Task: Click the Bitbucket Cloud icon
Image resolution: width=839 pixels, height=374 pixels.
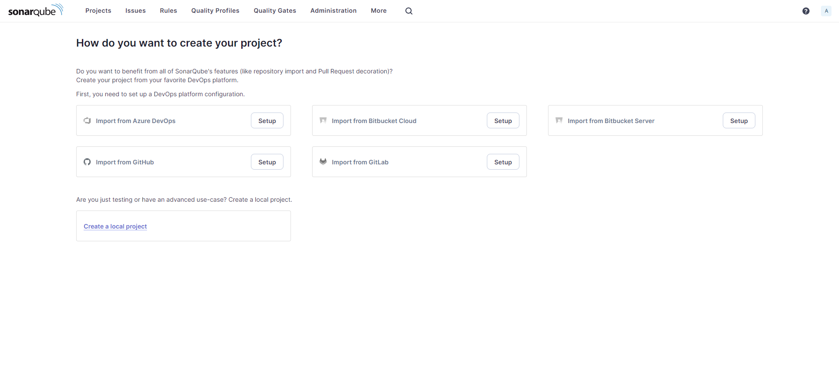Action: click(x=323, y=120)
